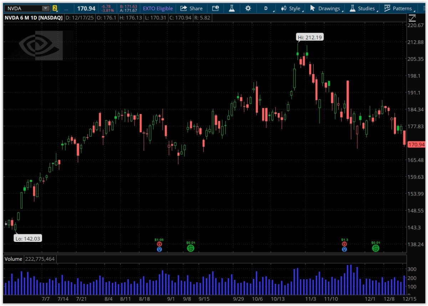Open the Drawings menu

click(326, 9)
